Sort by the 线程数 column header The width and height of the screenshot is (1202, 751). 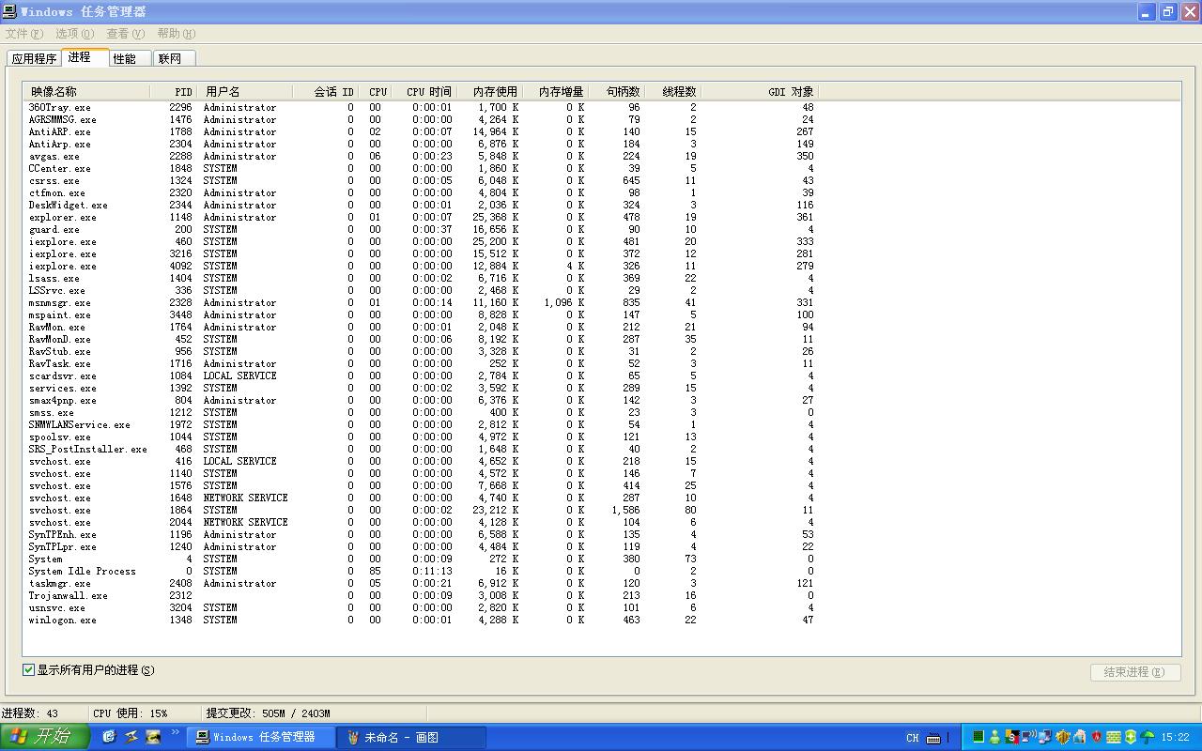point(672,92)
